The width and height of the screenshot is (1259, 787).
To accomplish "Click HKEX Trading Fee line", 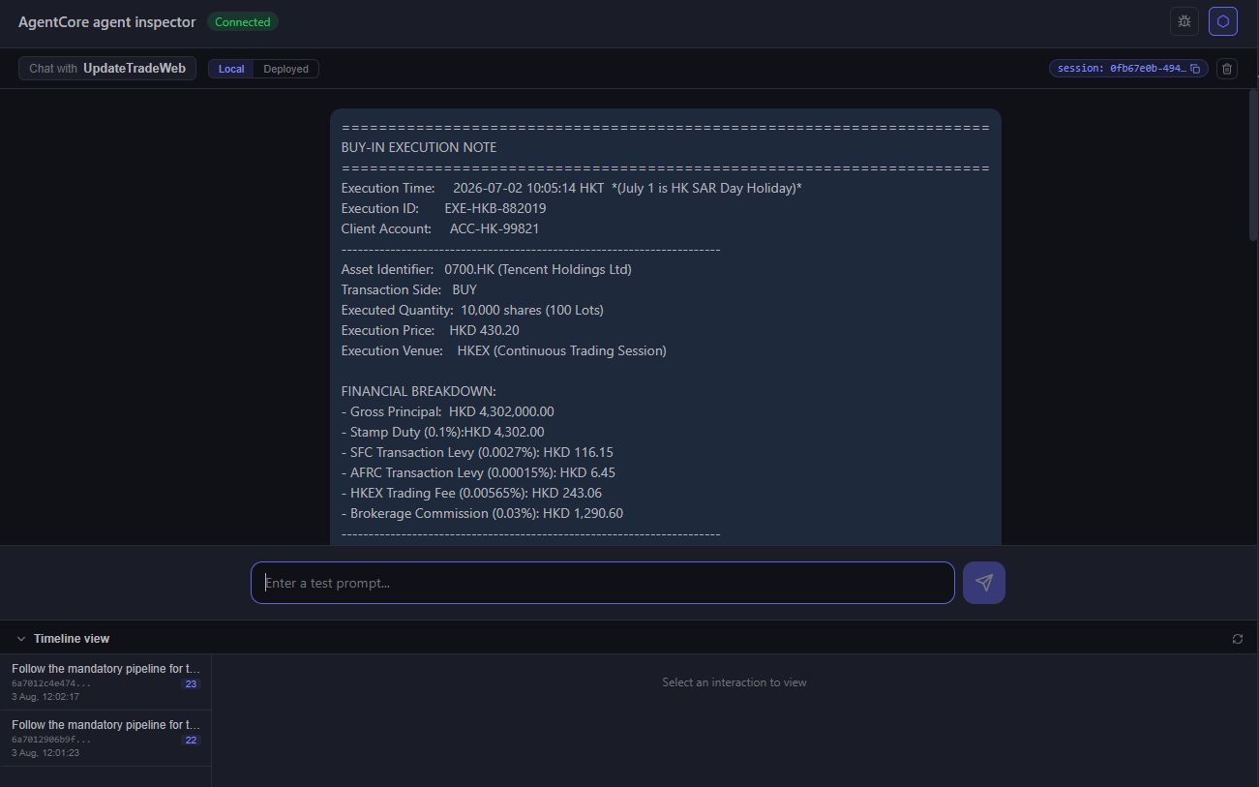I will [470, 493].
